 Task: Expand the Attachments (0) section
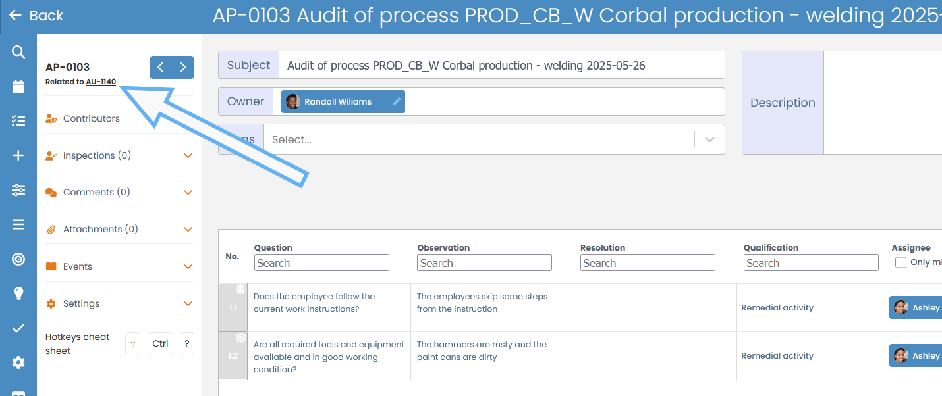[x=119, y=230]
